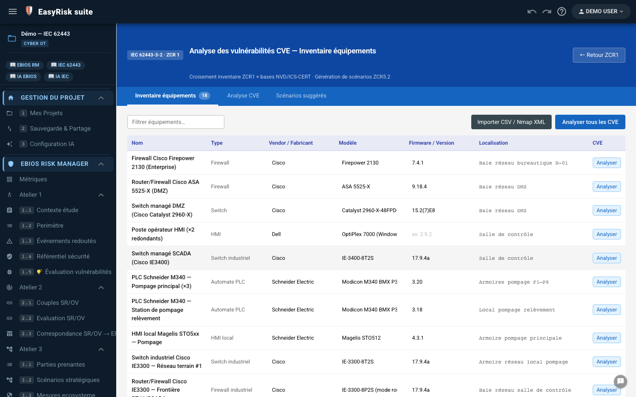The width and height of the screenshot is (636, 397).
Task: Click the Retour ZCR1 button
Action: point(599,55)
